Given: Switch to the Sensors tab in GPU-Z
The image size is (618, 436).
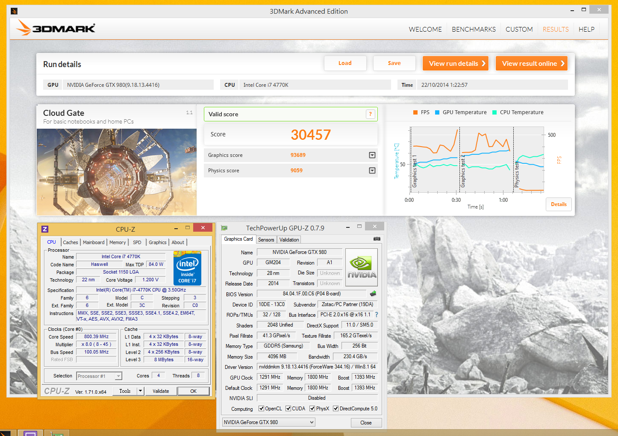Looking at the screenshot, I should pos(266,240).
